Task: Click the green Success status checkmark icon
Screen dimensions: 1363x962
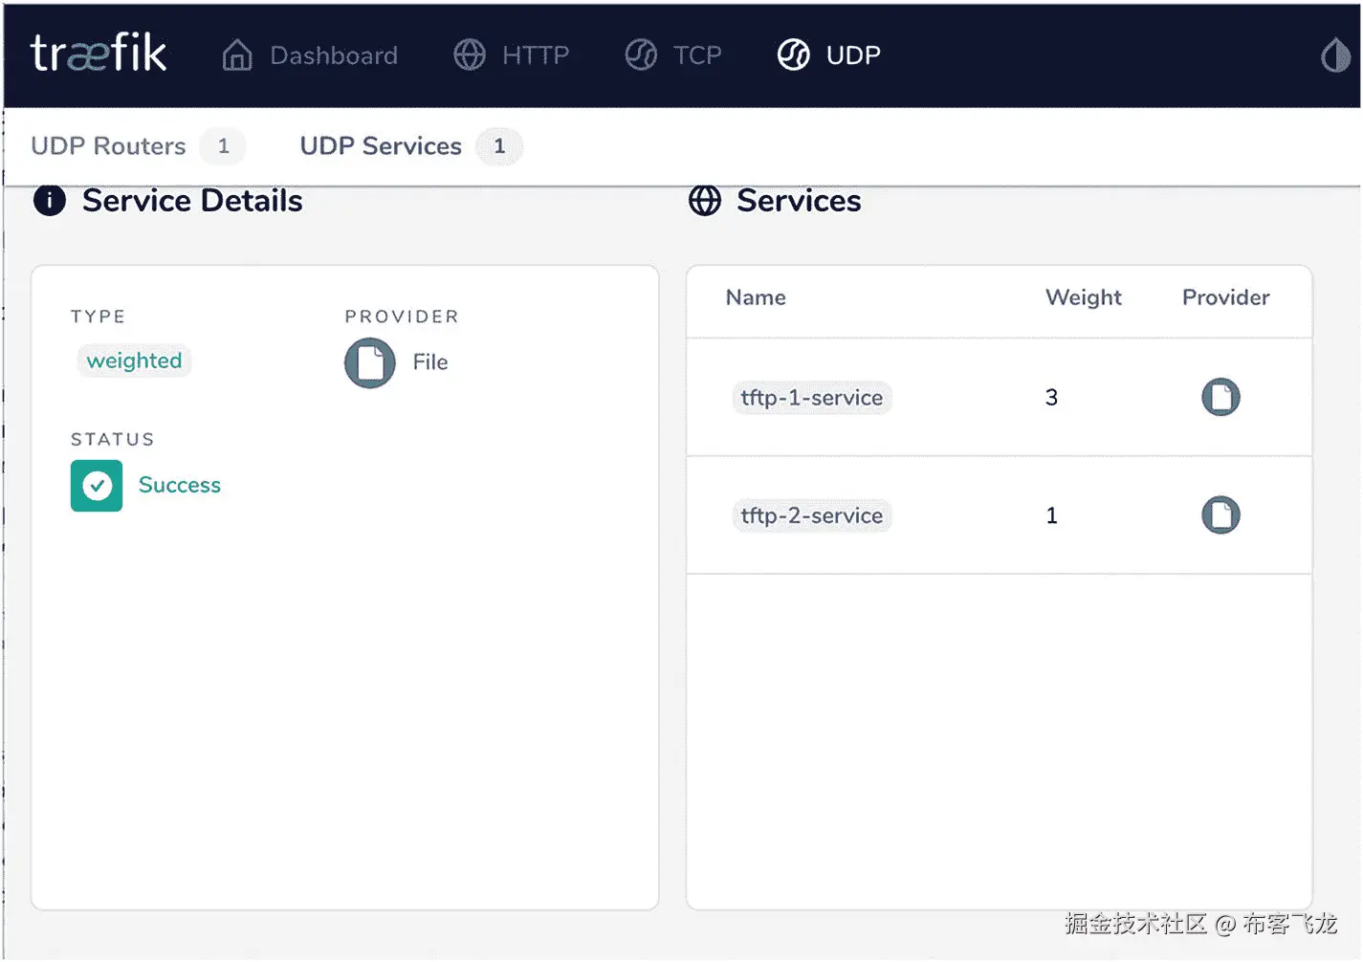Action: pos(97,486)
